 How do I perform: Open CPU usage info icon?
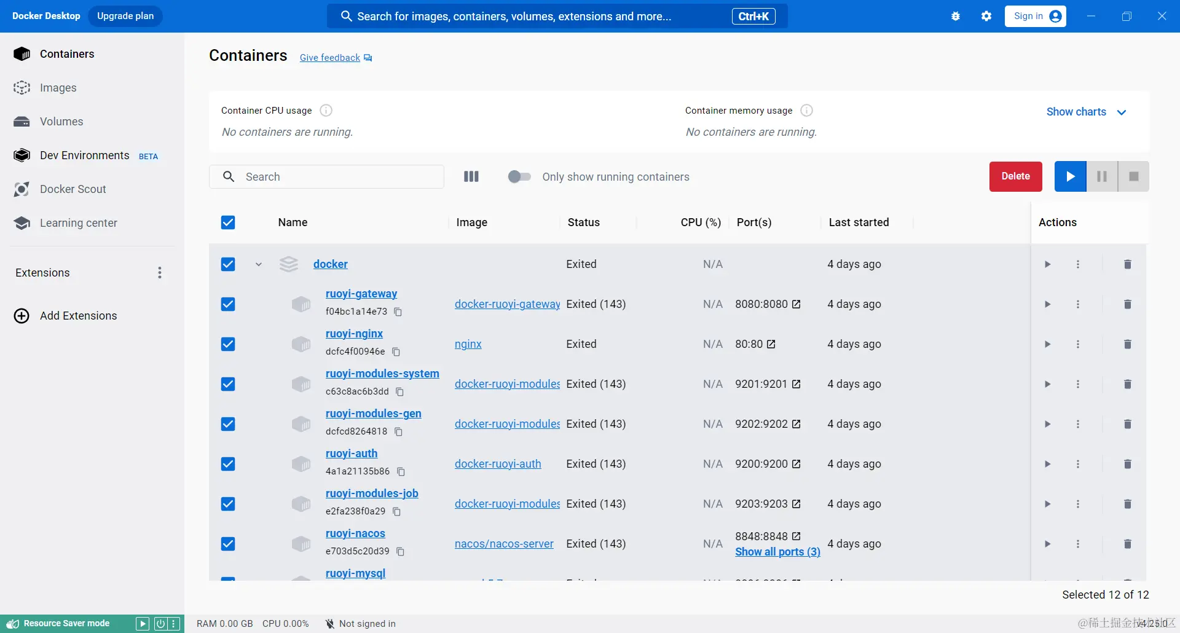coord(326,111)
